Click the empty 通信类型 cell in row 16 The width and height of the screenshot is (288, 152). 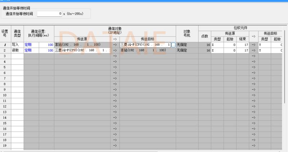17,129
